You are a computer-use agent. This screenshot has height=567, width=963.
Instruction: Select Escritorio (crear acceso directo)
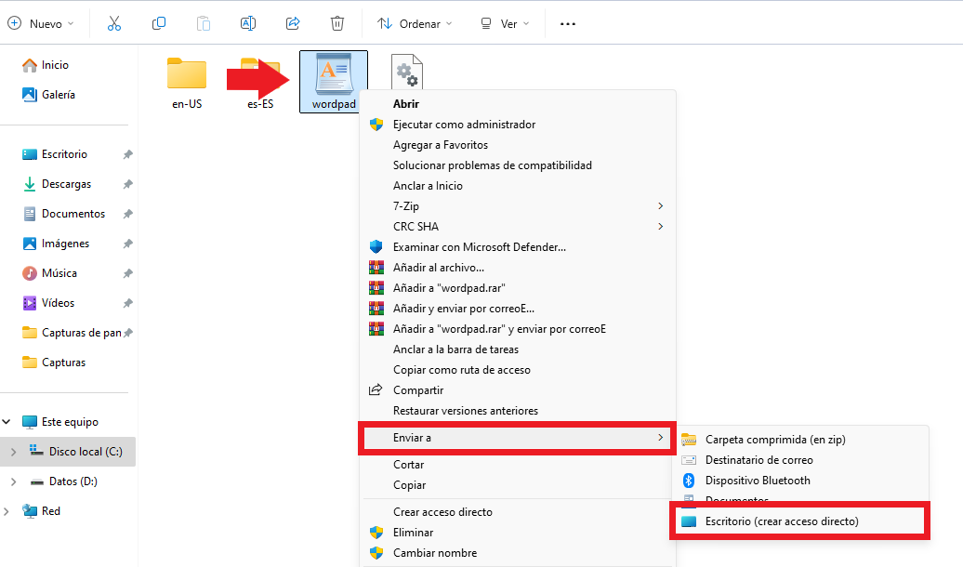click(x=800, y=521)
